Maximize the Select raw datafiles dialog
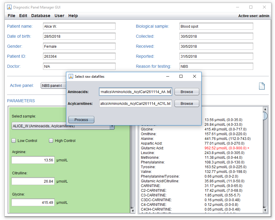Viewport: 275px width, 220px height. pyautogui.click(x=181, y=77)
